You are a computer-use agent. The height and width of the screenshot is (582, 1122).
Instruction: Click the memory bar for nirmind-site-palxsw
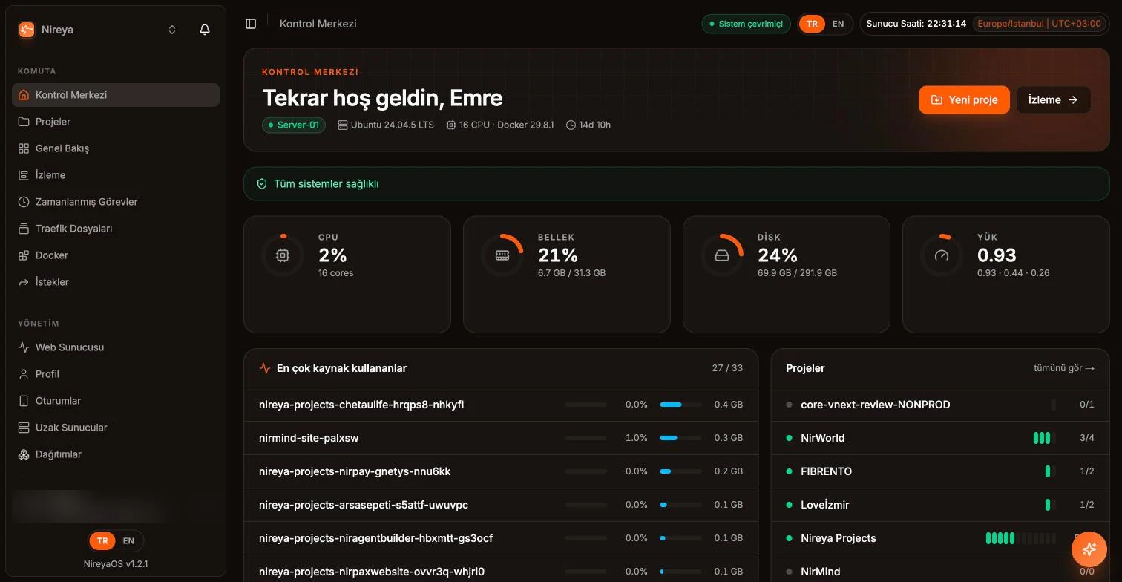tap(680, 438)
